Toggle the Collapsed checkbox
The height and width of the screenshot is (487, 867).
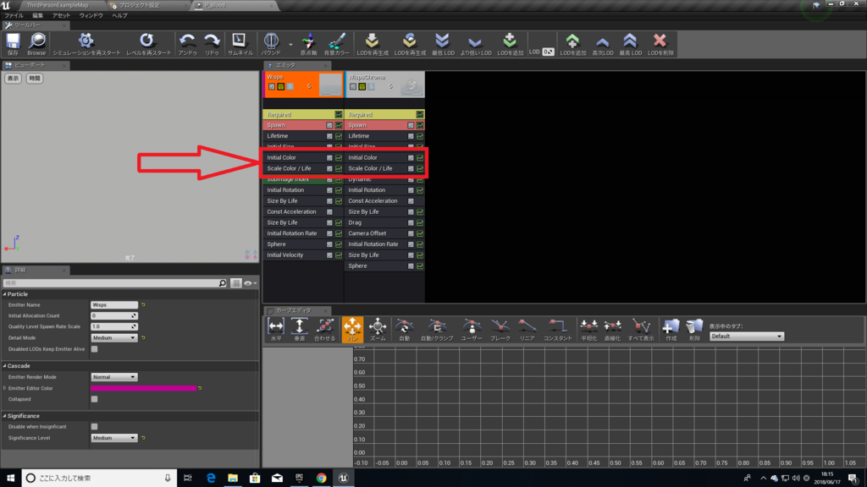click(95, 399)
